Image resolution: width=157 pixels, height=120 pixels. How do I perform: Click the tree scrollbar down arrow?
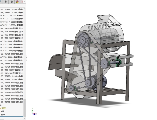click(x=24, y=118)
